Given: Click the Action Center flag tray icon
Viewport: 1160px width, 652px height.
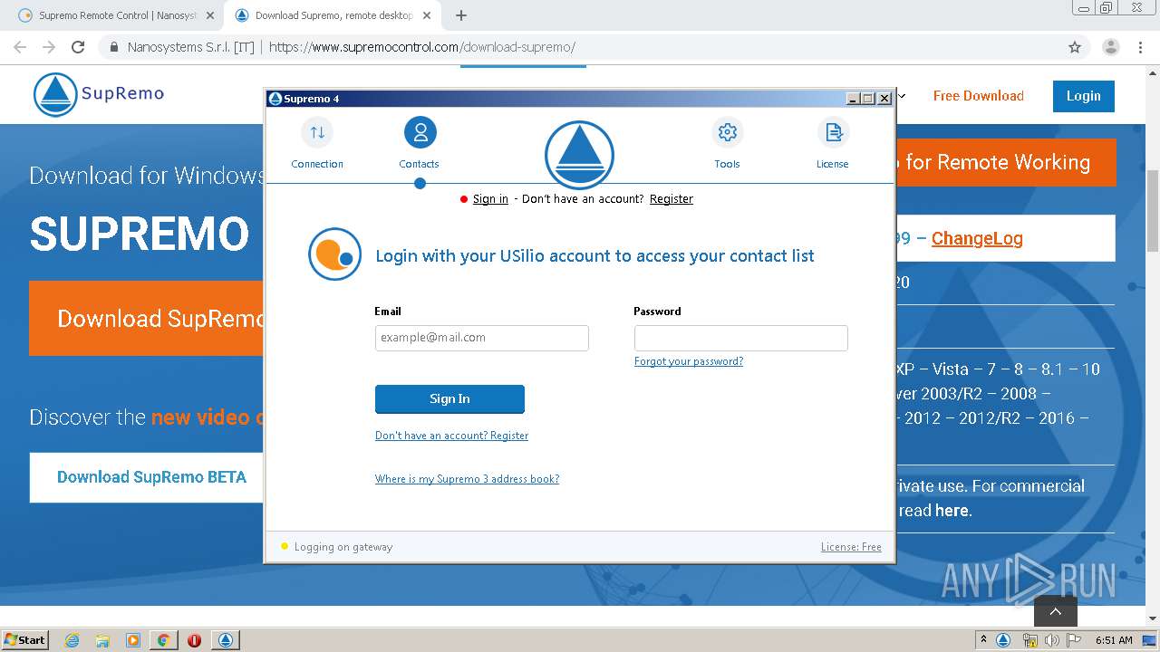Looking at the screenshot, I should [1074, 640].
